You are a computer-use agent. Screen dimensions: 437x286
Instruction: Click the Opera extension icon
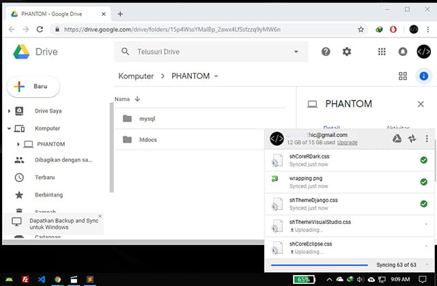click(x=393, y=29)
